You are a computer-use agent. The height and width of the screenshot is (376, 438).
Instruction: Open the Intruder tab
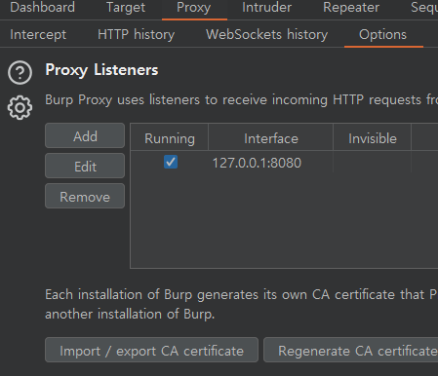[266, 8]
